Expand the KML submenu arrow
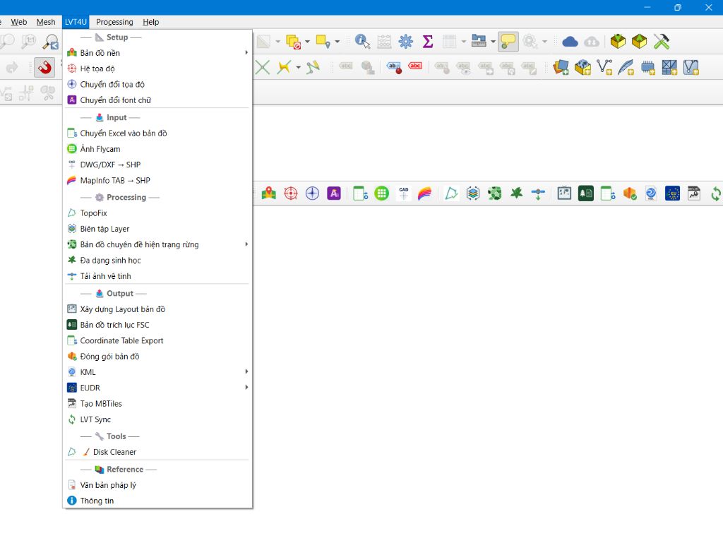723x555 pixels. coord(246,371)
